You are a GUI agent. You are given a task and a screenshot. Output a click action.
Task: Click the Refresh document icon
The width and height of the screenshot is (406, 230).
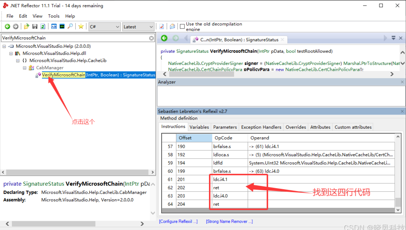pyautogui.click(x=43, y=27)
